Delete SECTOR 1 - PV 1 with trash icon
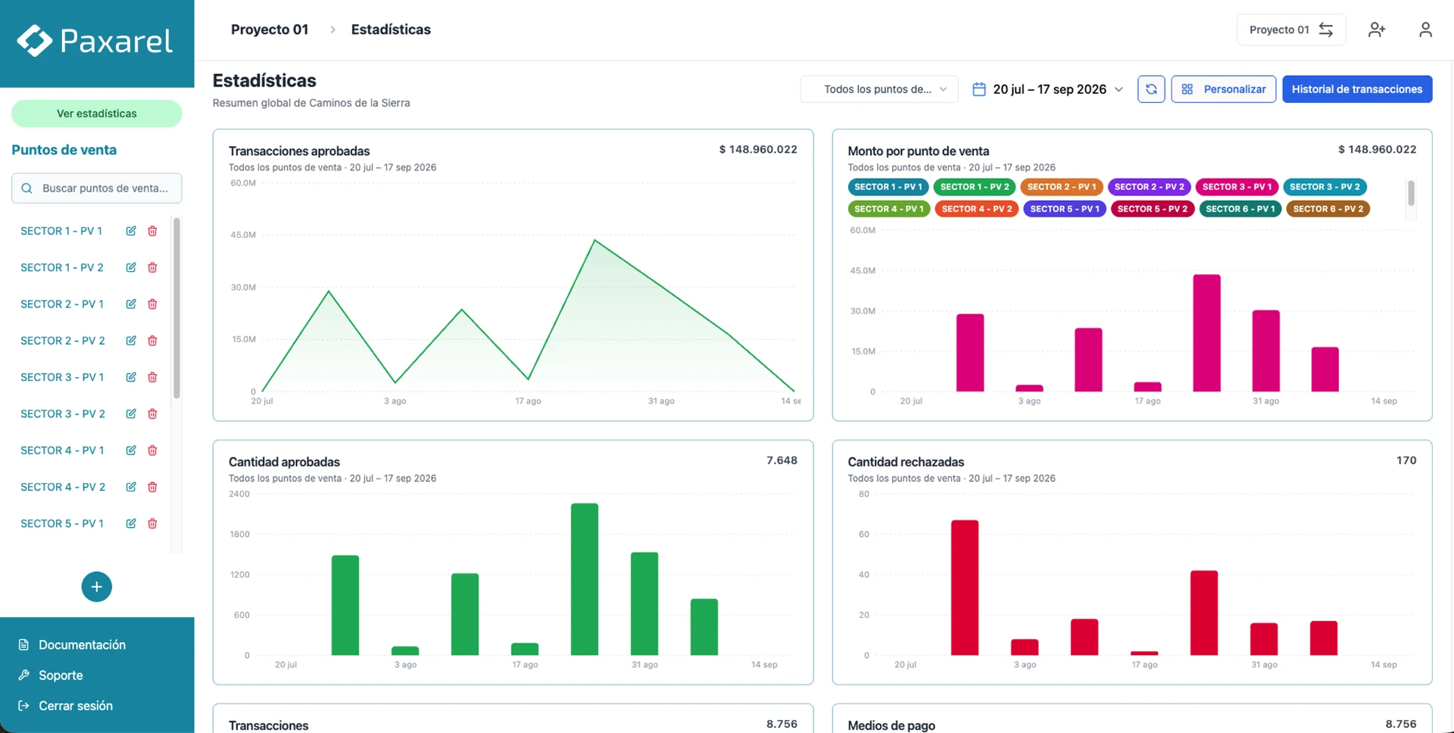Image resolution: width=1454 pixels, height=733 pixels. [x=152, y=231]
